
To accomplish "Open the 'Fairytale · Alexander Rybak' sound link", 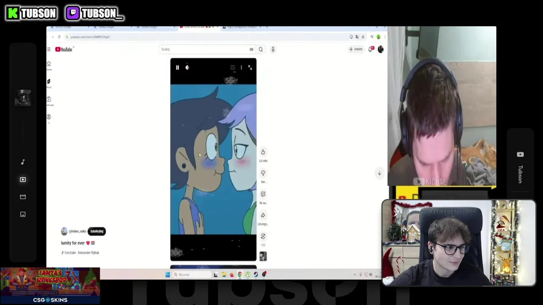I will click(80, 253).
